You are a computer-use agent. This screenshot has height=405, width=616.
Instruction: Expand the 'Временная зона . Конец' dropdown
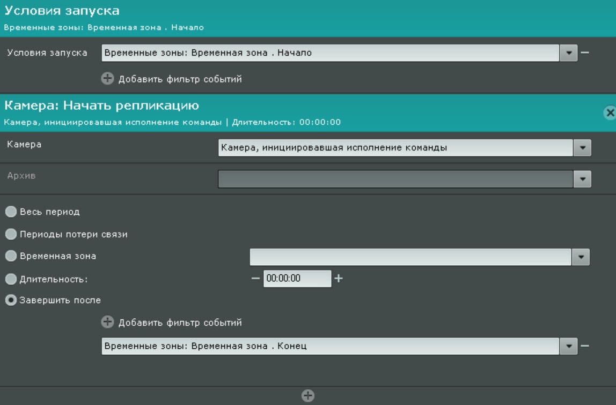pyautogui.click(x=568, y=346)
